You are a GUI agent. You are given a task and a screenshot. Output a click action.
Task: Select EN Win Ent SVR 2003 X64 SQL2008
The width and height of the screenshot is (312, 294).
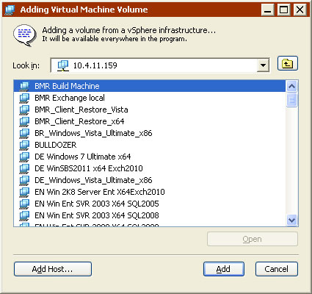[150, 215]
